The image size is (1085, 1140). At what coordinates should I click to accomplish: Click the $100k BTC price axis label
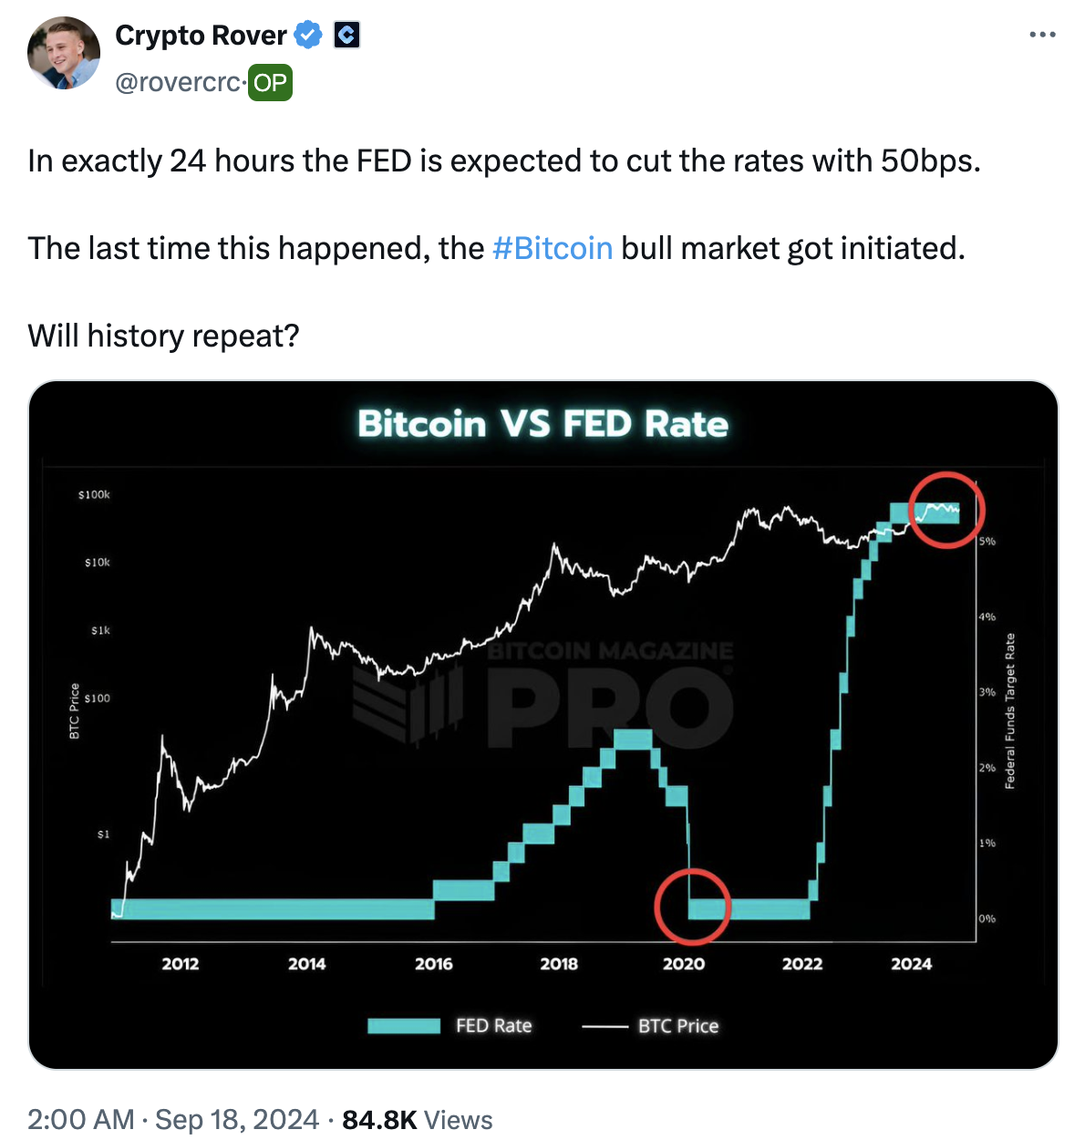click(x=94, y=495)
